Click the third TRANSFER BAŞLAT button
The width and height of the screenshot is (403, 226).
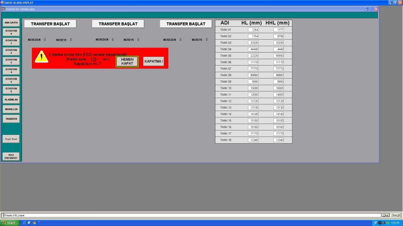tap(186, 24)
